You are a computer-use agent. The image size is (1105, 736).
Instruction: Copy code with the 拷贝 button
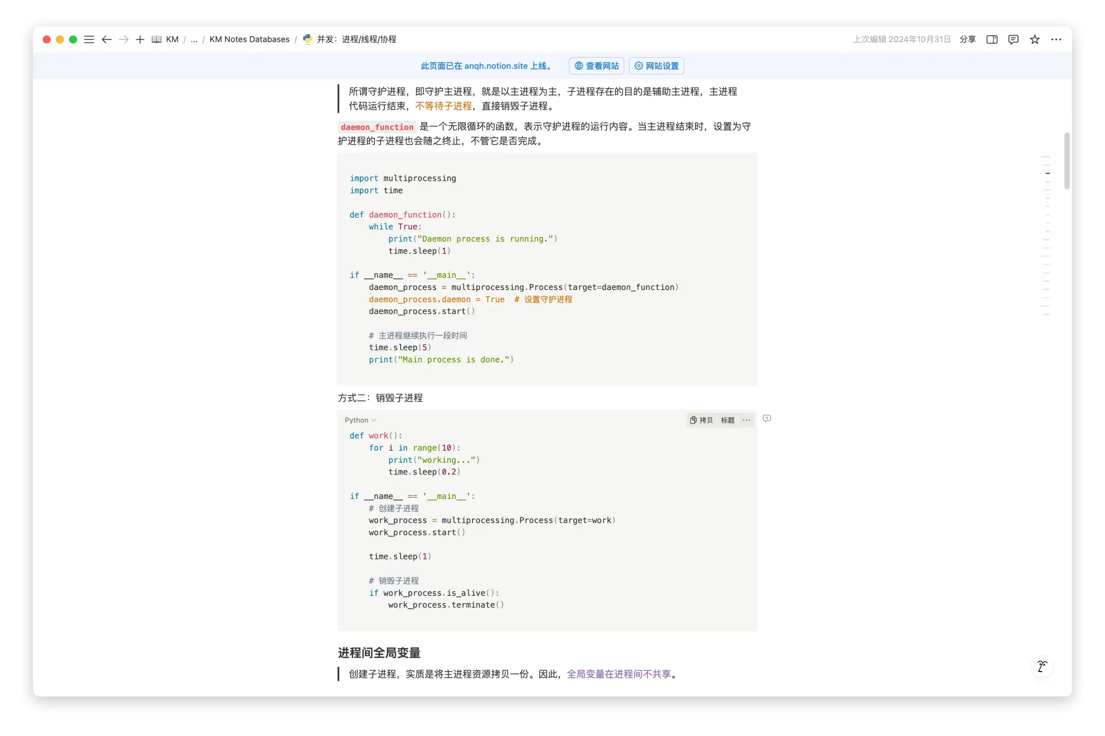(x=701, y=420)
